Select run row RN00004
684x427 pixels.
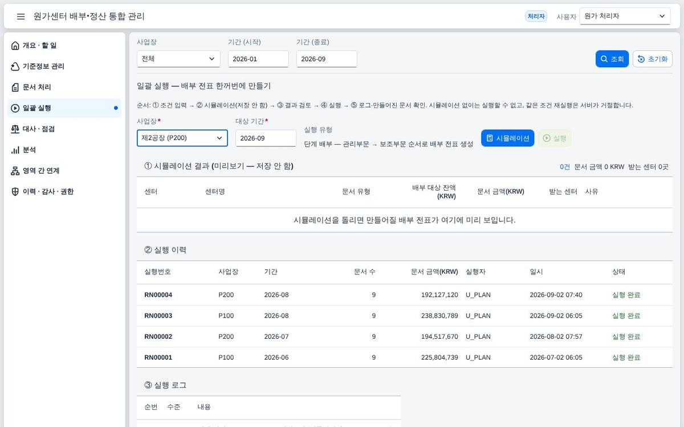click(405, 295)
